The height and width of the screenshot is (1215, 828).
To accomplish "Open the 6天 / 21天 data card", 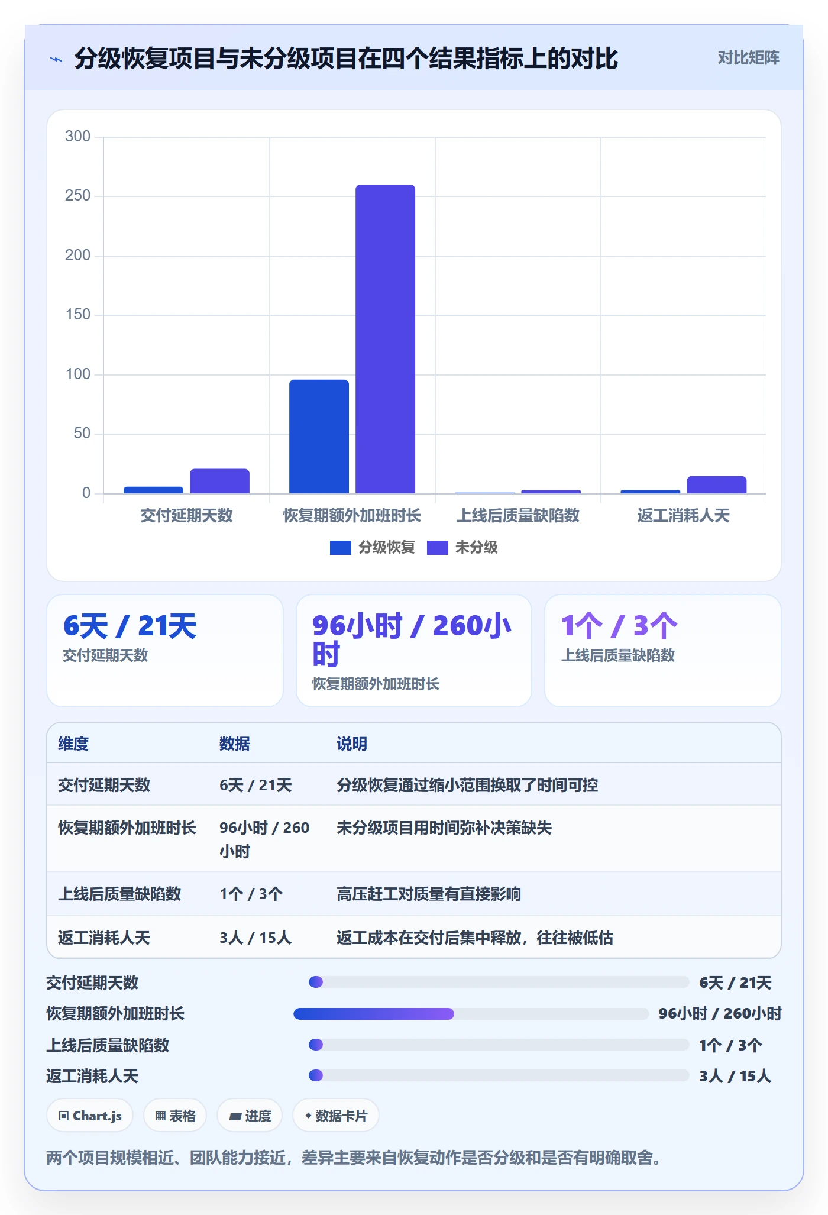I will [x=165, y=651].
